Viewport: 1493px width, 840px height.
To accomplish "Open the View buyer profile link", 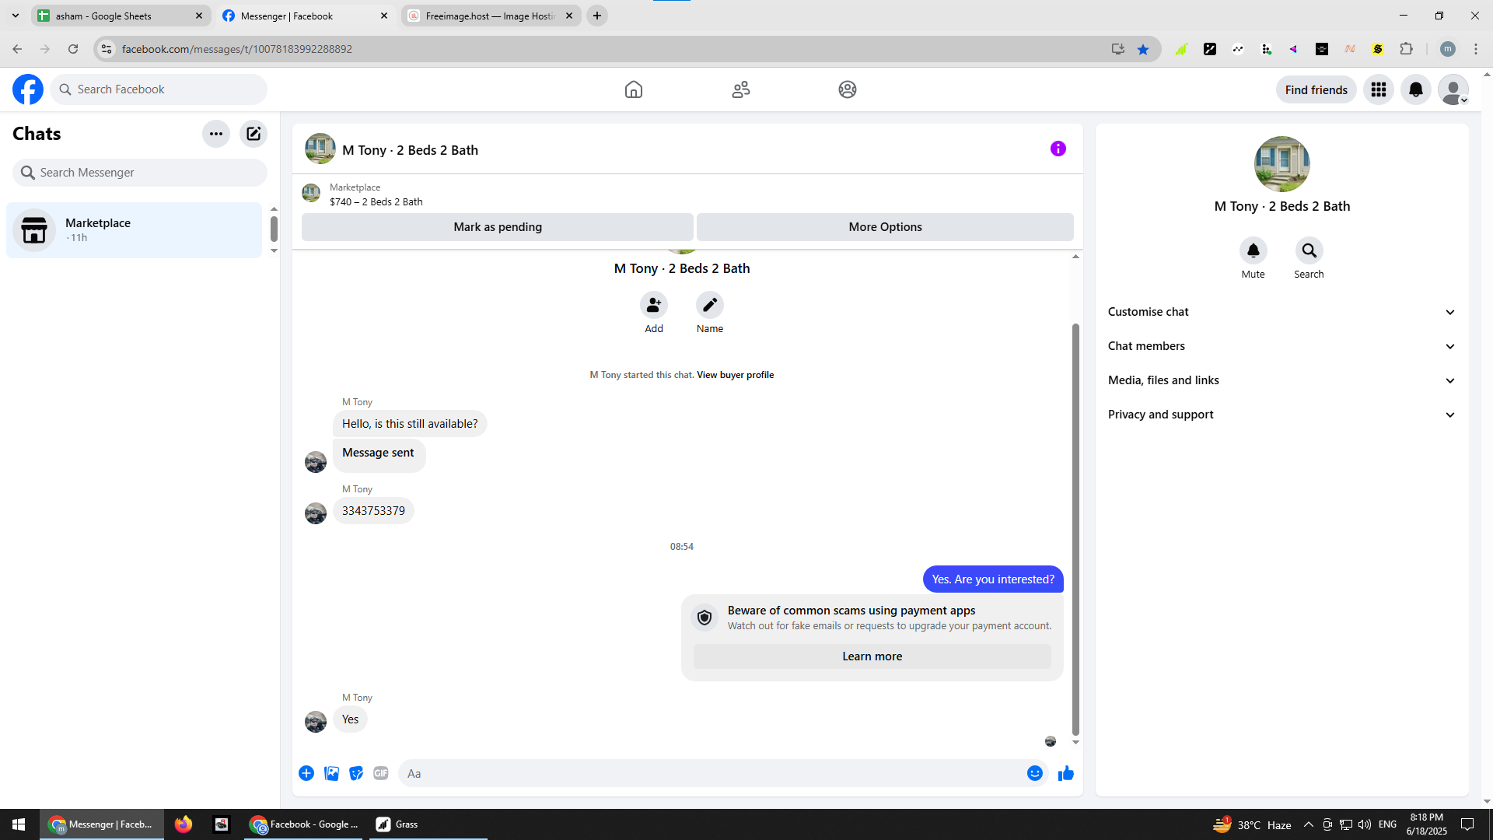I will click(735, 375).
